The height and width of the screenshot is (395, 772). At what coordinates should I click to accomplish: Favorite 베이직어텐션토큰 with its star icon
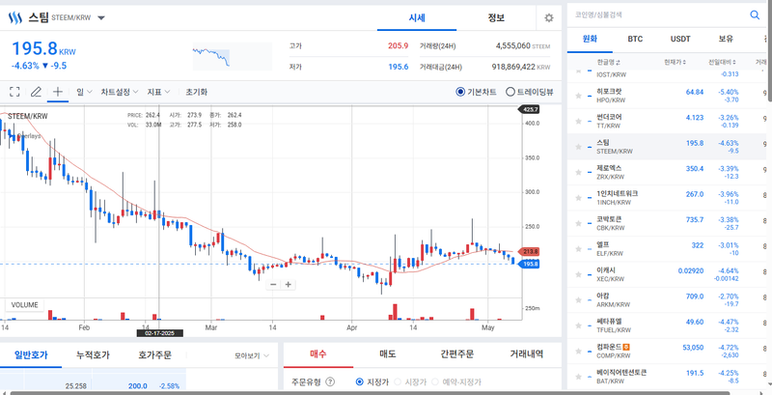[x=578, y=377]
